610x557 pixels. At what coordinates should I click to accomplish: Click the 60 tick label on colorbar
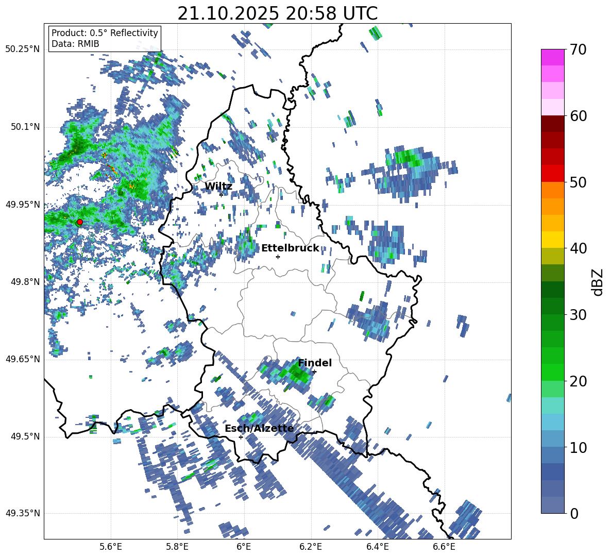(x=579, y=116)
